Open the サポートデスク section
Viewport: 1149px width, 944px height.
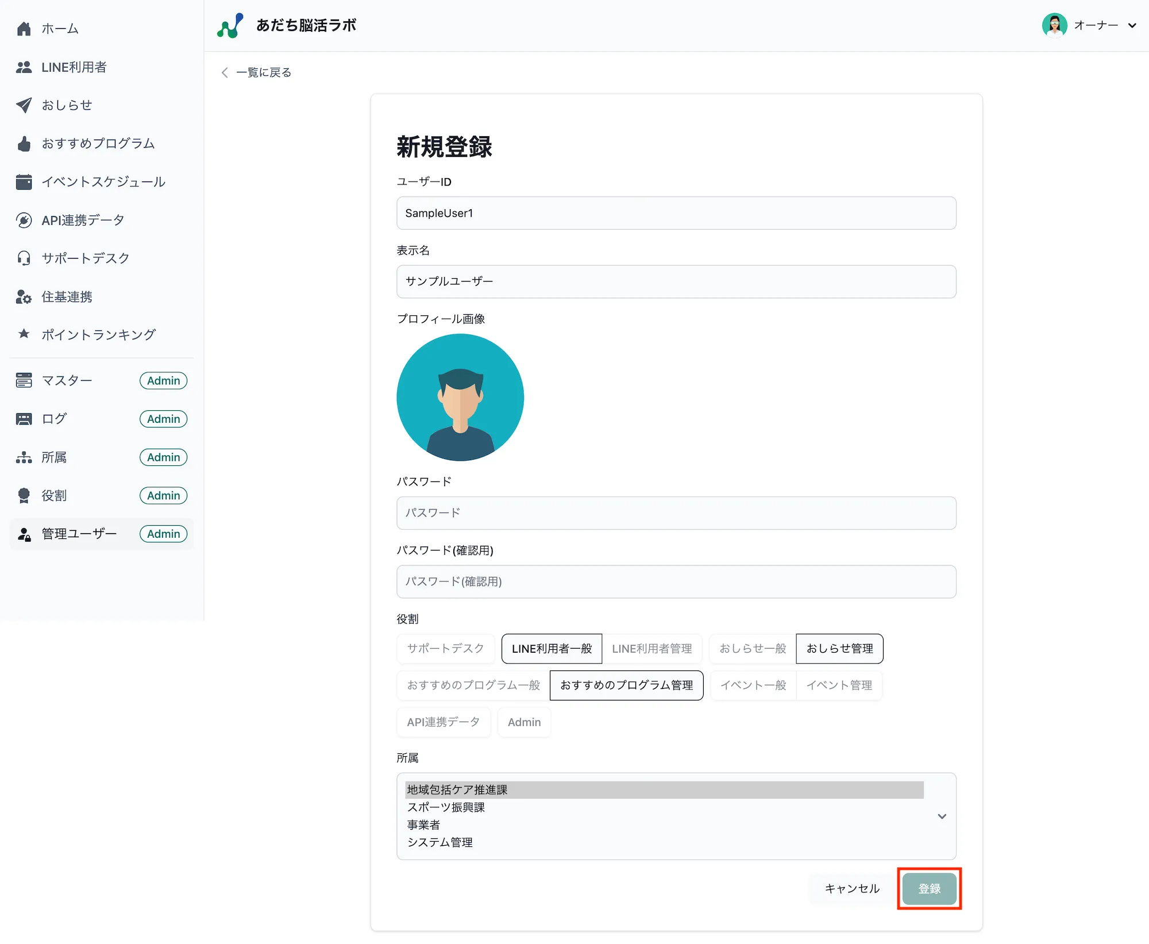tap(86, 258)
